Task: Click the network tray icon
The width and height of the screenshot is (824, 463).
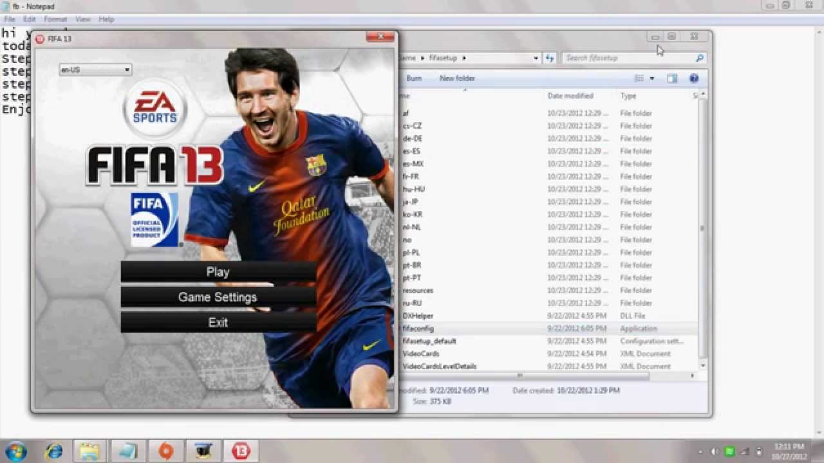Action: 745,451
